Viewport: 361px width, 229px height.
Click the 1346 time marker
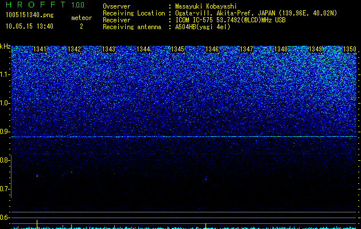pos(212,49)
